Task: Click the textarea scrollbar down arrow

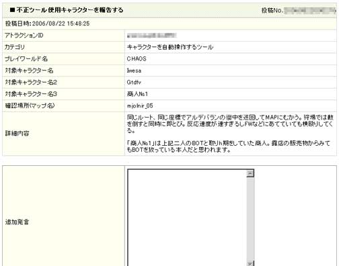Action: (250, 263)
